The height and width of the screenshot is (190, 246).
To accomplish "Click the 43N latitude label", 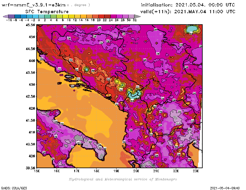I will [x=32, y=85].
